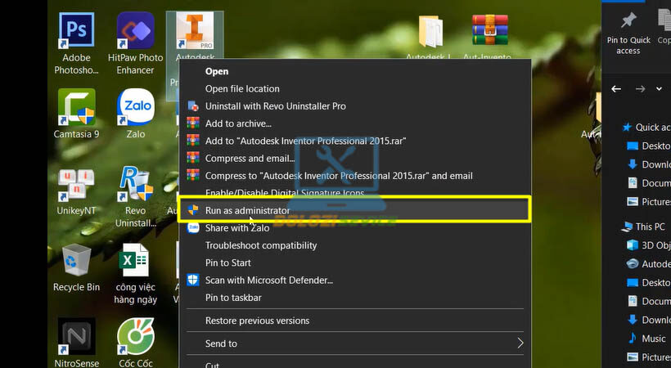Viewport: 671px width, 368px height.
Task: Expand the Send to submenu arrow
Action: [520, 343]
